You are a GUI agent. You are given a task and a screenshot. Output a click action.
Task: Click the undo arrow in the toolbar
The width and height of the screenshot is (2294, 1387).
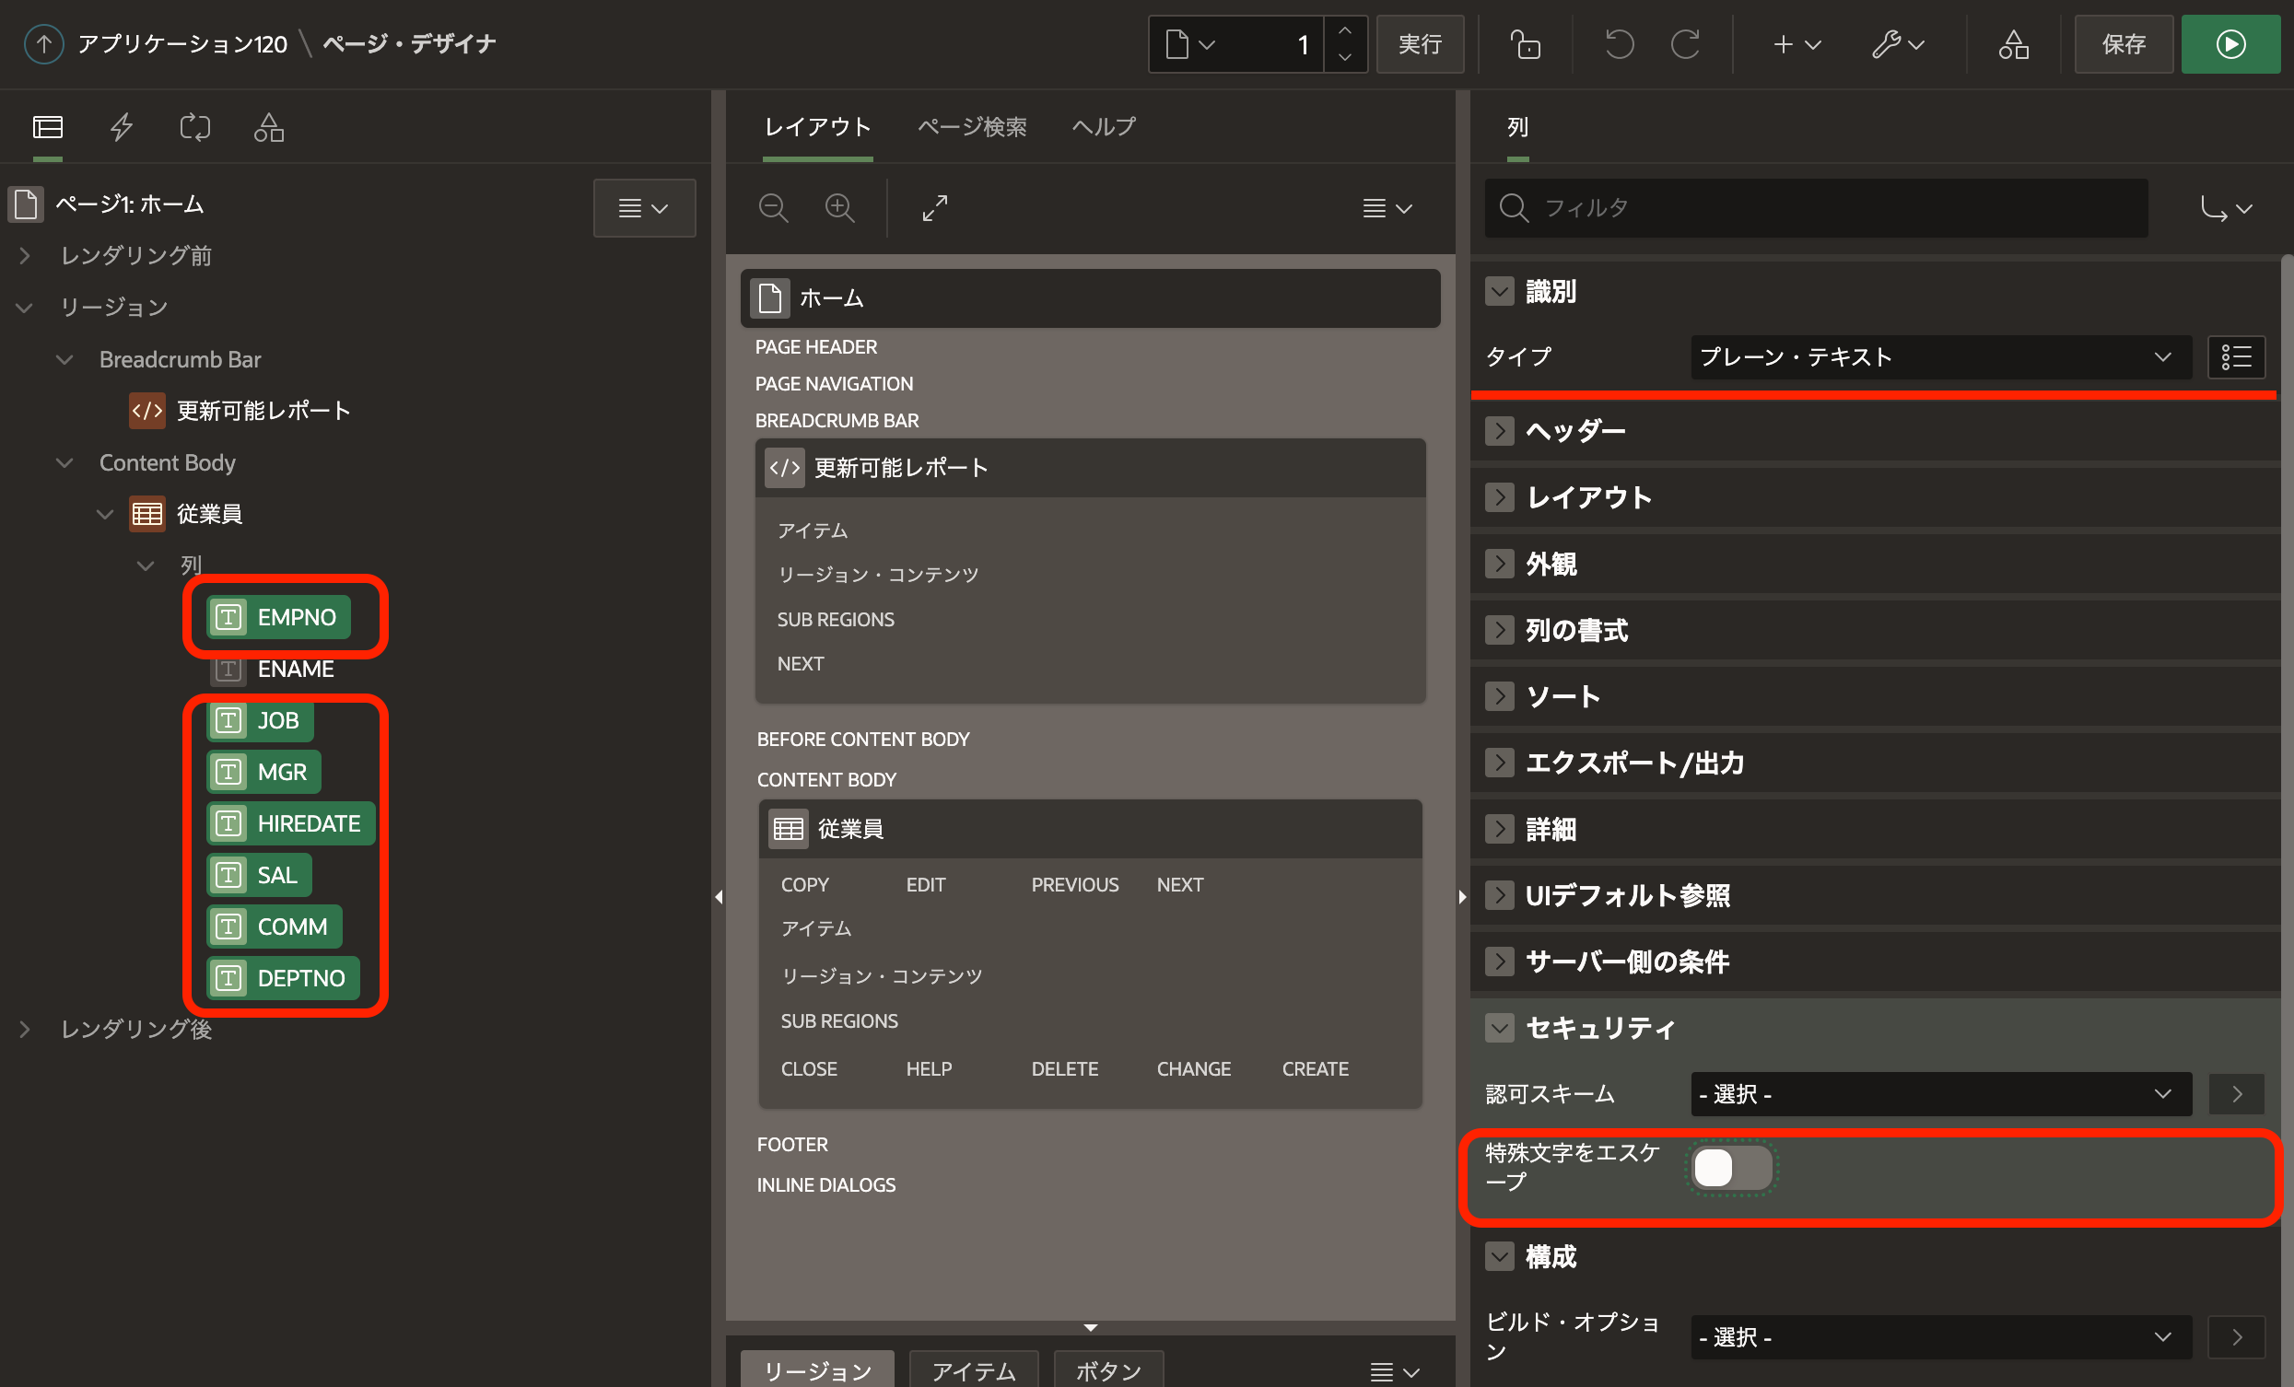(x=1619, y=44)
